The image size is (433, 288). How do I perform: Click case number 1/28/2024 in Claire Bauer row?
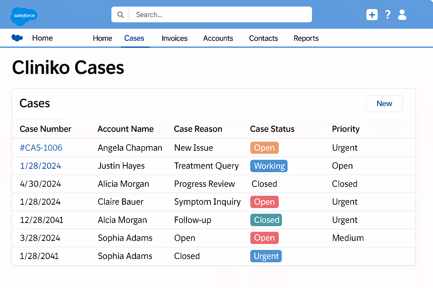(40, 202)
